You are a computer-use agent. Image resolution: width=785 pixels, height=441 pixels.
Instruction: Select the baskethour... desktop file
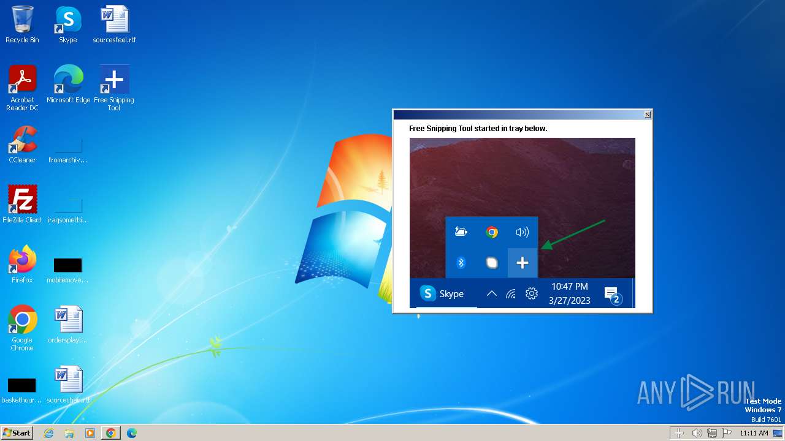pos(22,390)
